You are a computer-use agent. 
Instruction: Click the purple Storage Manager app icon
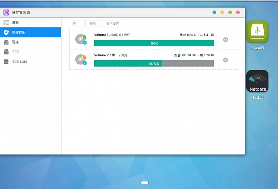(7, 12)
